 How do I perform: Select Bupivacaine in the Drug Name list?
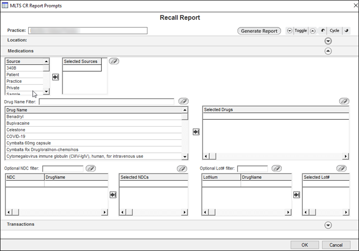pos(94,123)
